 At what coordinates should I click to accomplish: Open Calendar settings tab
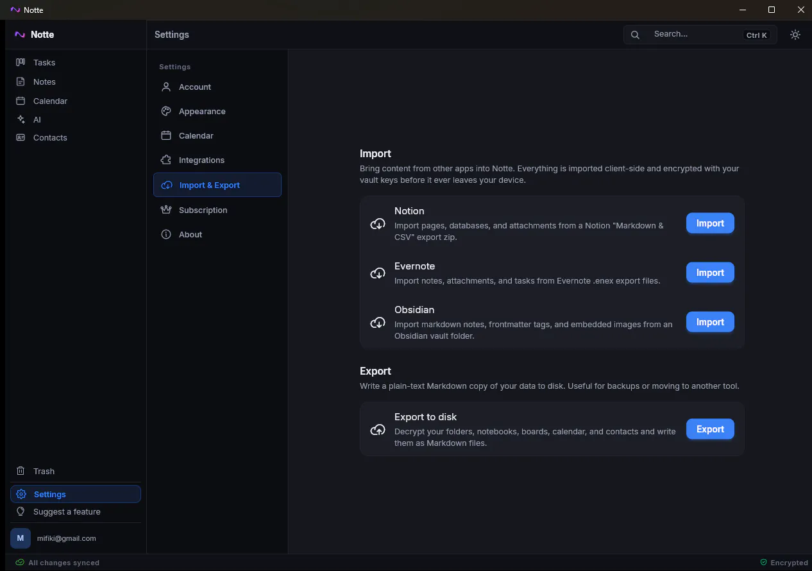tap(217, 135)
